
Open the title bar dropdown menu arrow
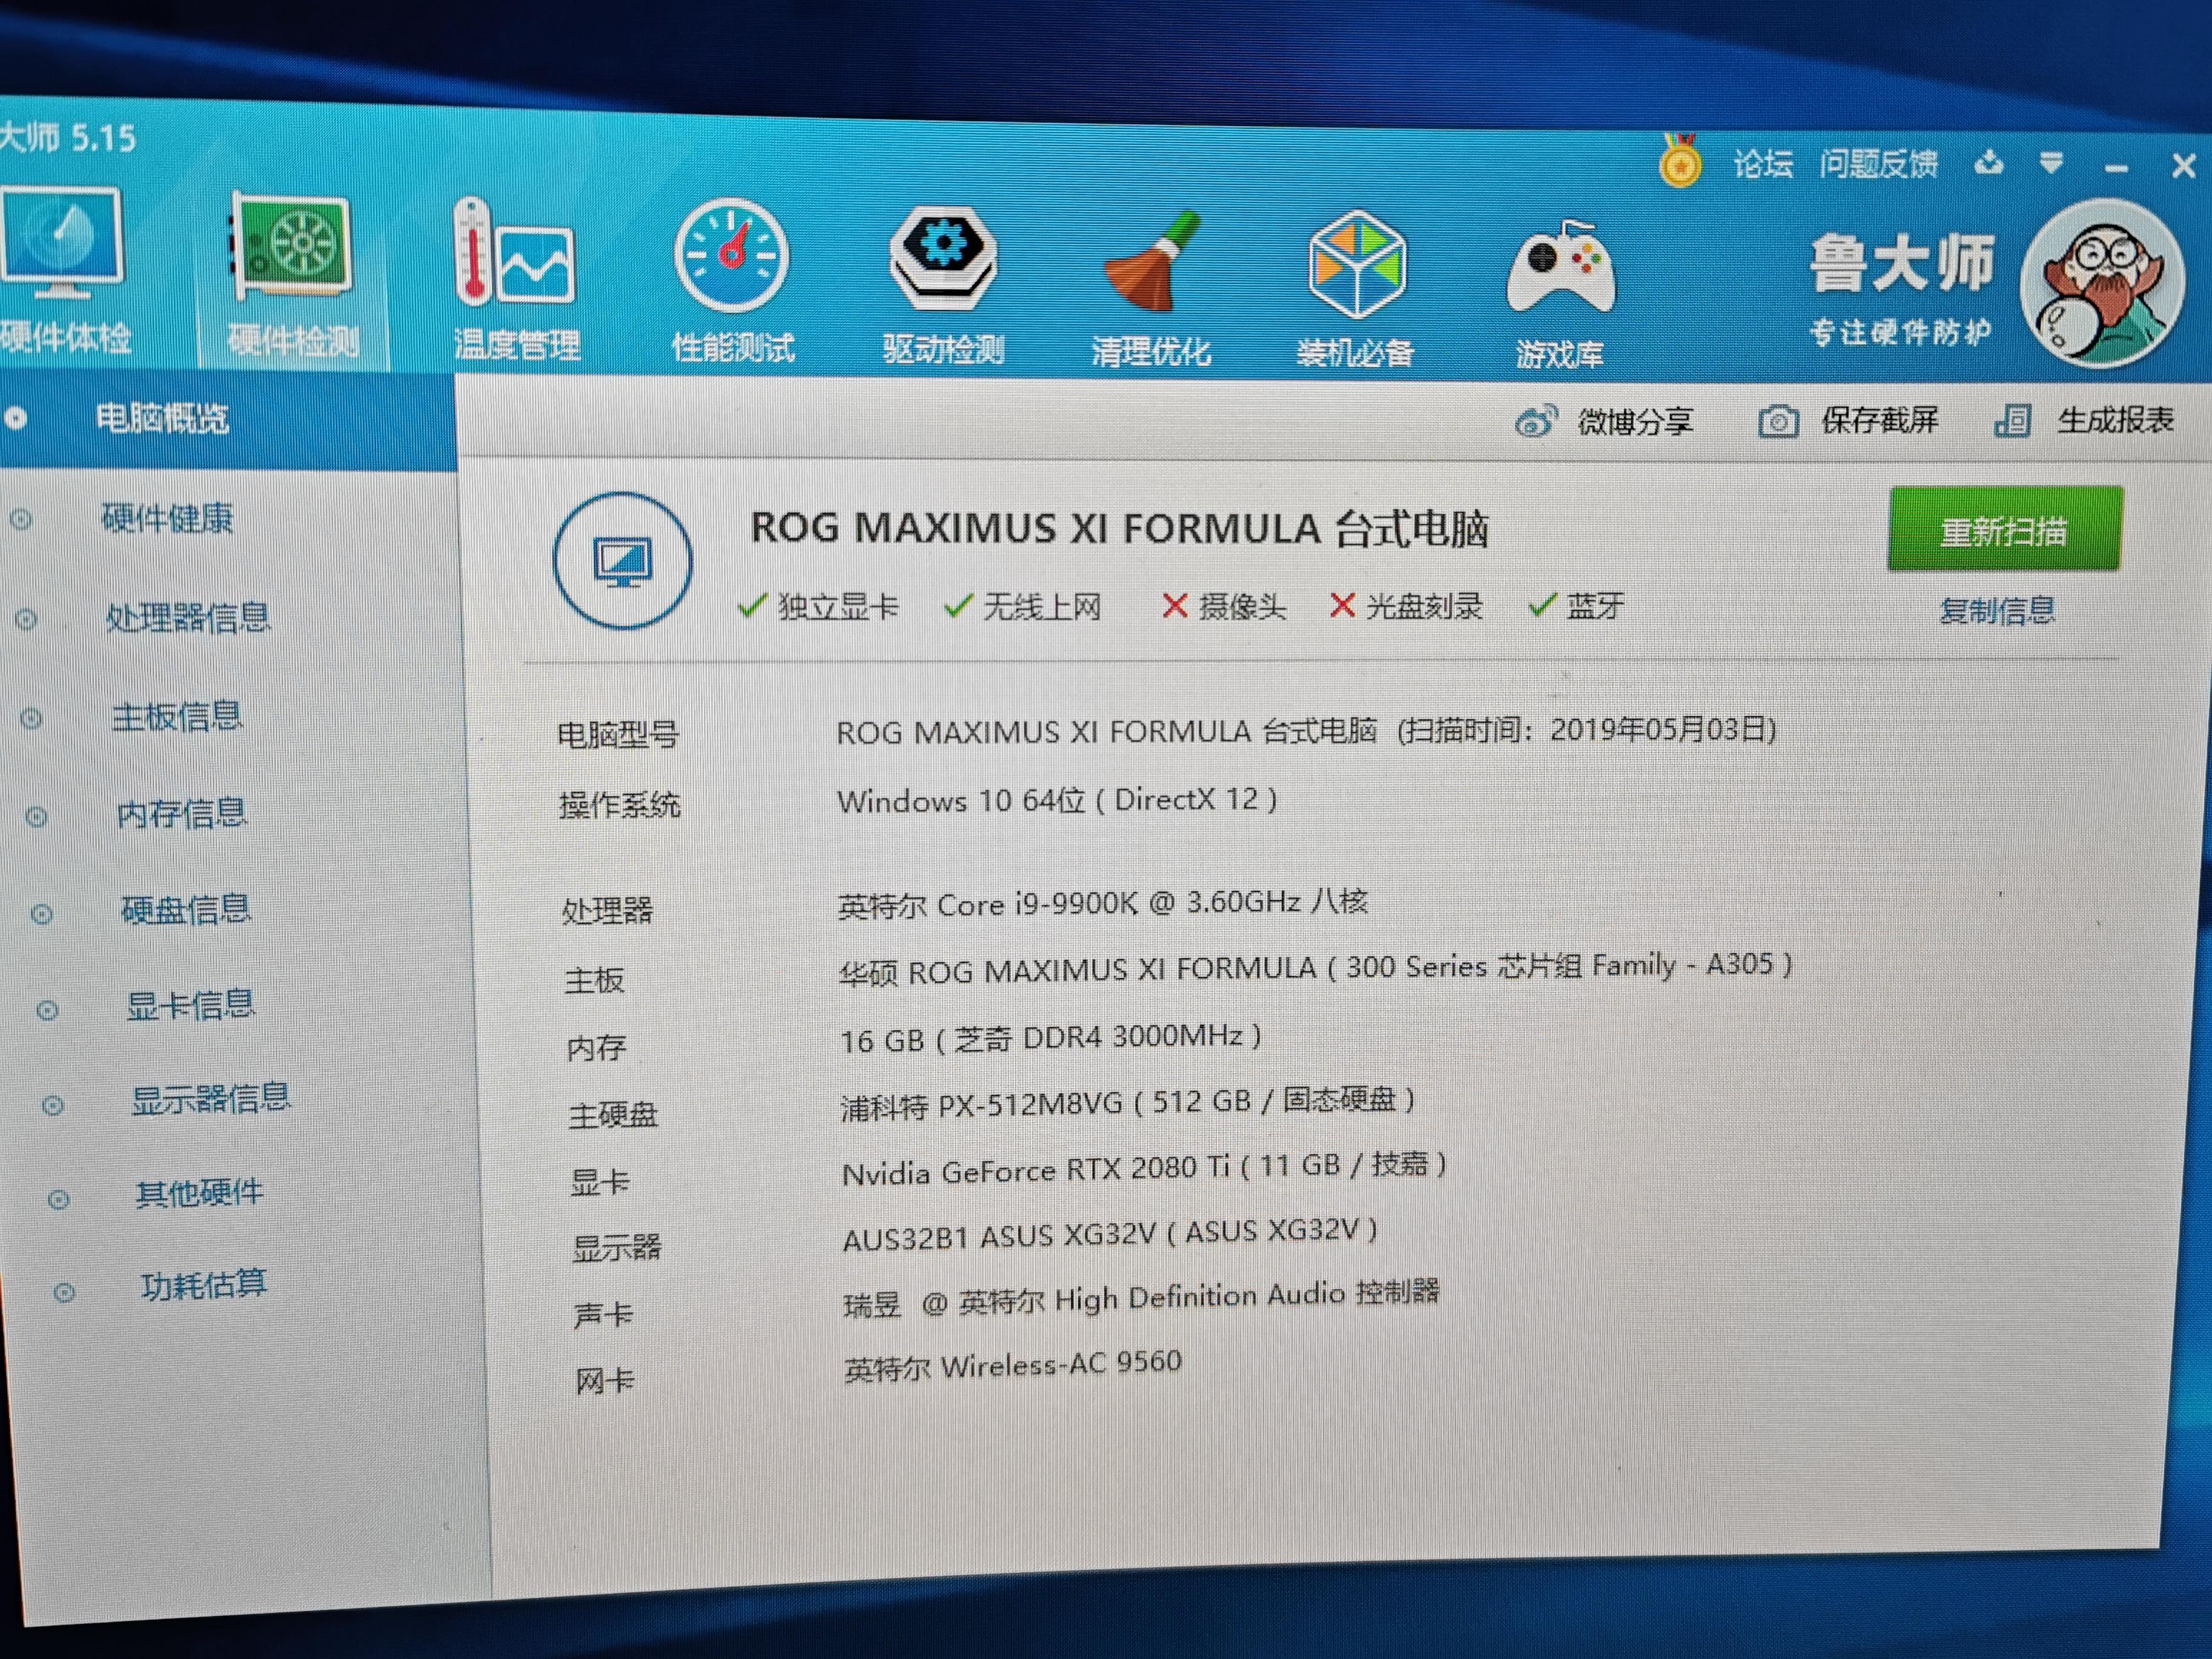tap(2051, 163)
